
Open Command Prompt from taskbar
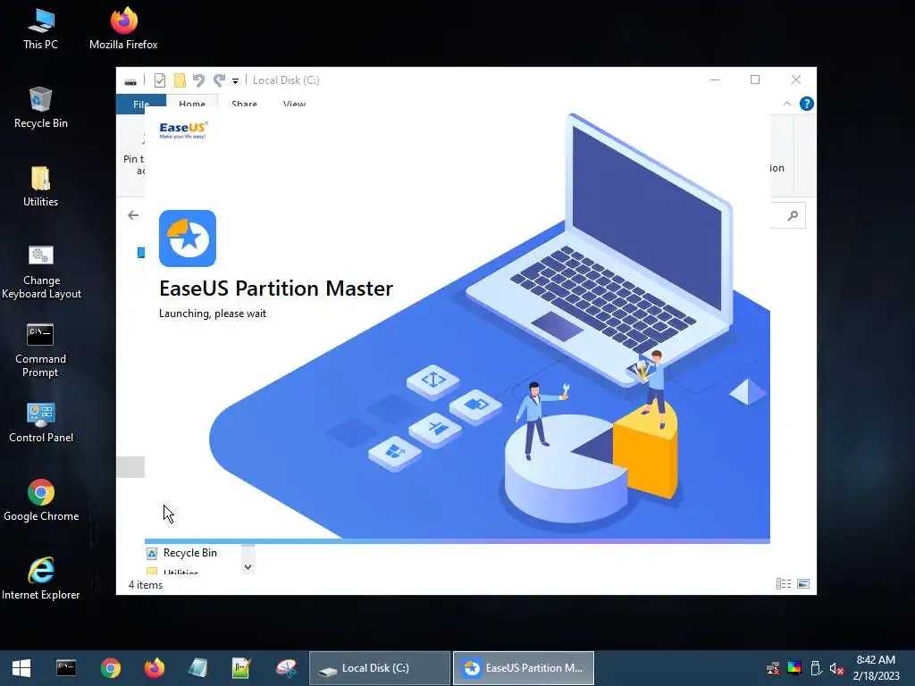click(66, 668)
